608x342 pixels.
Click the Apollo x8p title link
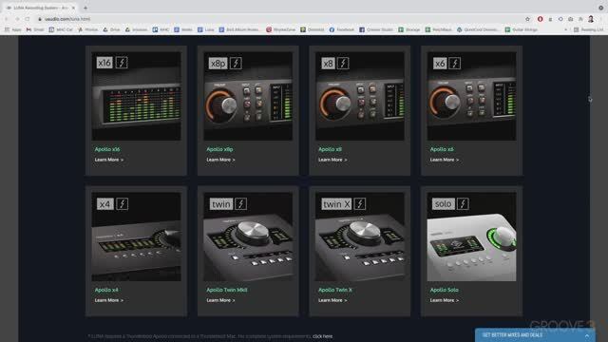click(x=219, y=149)
